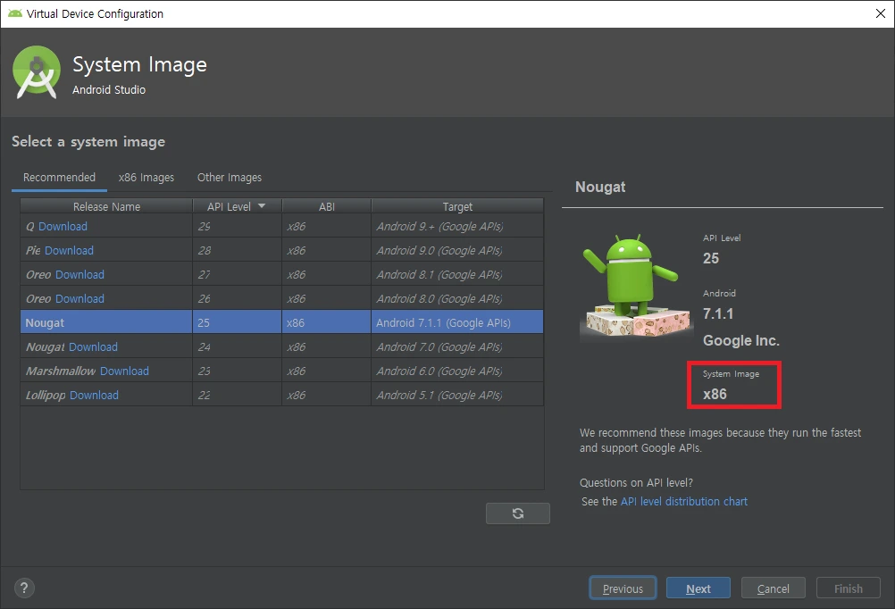The width and height of the screenshot is (895, 609).
Task: Click the Google Inc. vendor text
Action: [x=740, y=341]
